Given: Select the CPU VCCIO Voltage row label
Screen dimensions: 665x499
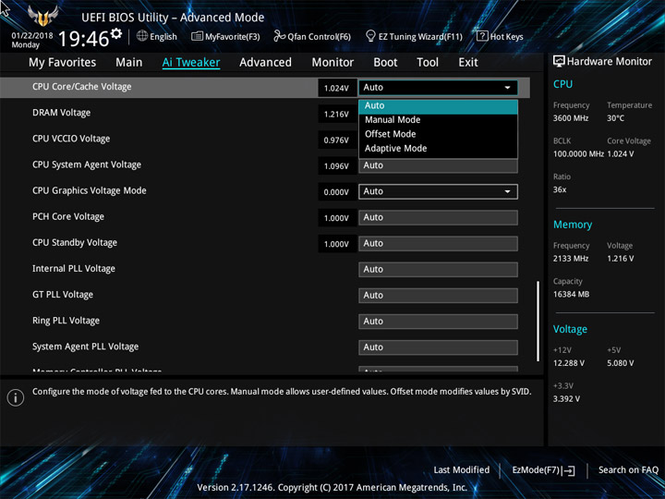Looking at the screenshot, I should pyautogui.click(x=71, y=139).
